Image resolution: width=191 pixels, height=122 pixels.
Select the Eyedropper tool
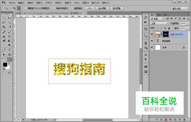9,27
